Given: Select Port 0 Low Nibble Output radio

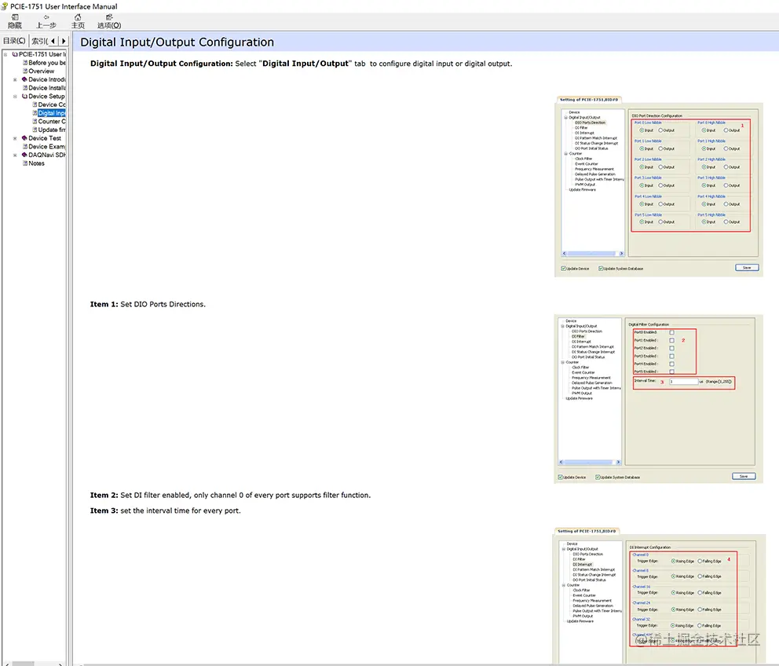Looking at the screenshot, I should click(660, 130).
